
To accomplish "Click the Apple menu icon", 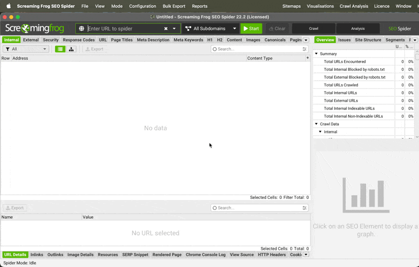I will pyautogui.click(x=8, y=6).
